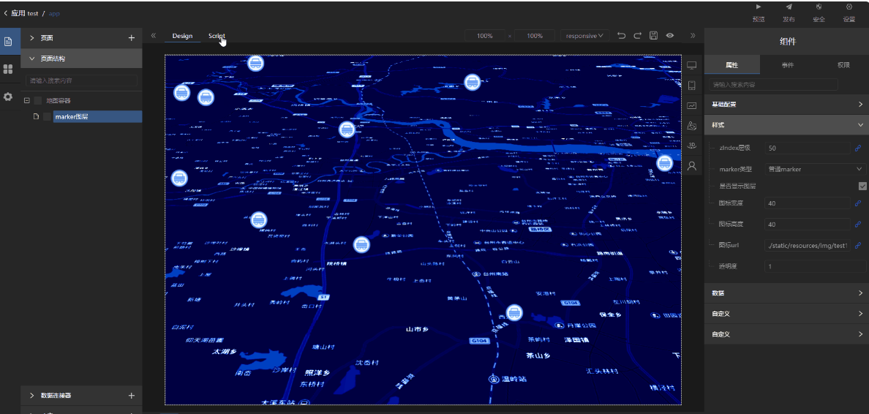The height and width of the screenshot is (414, 869).
Task: Click the redo arrow in the toolbar
Action: (x=637, y=35)
